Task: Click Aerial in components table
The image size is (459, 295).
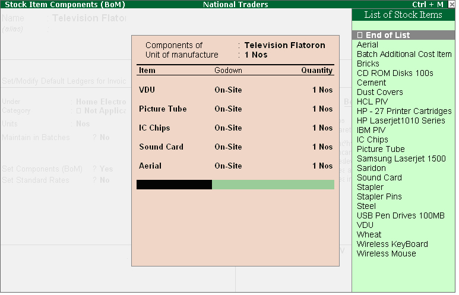Action: 150,166
